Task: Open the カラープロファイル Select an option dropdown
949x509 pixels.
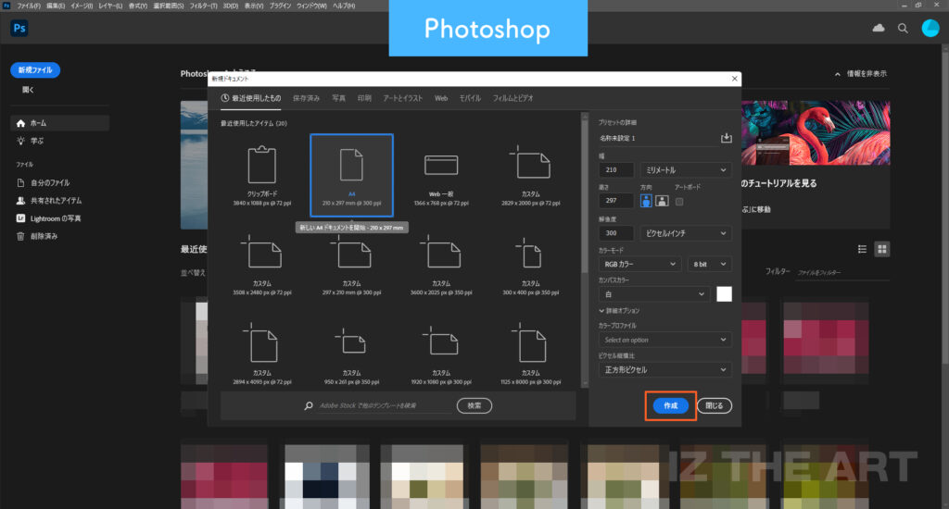Action: click(x=665, y=340)
